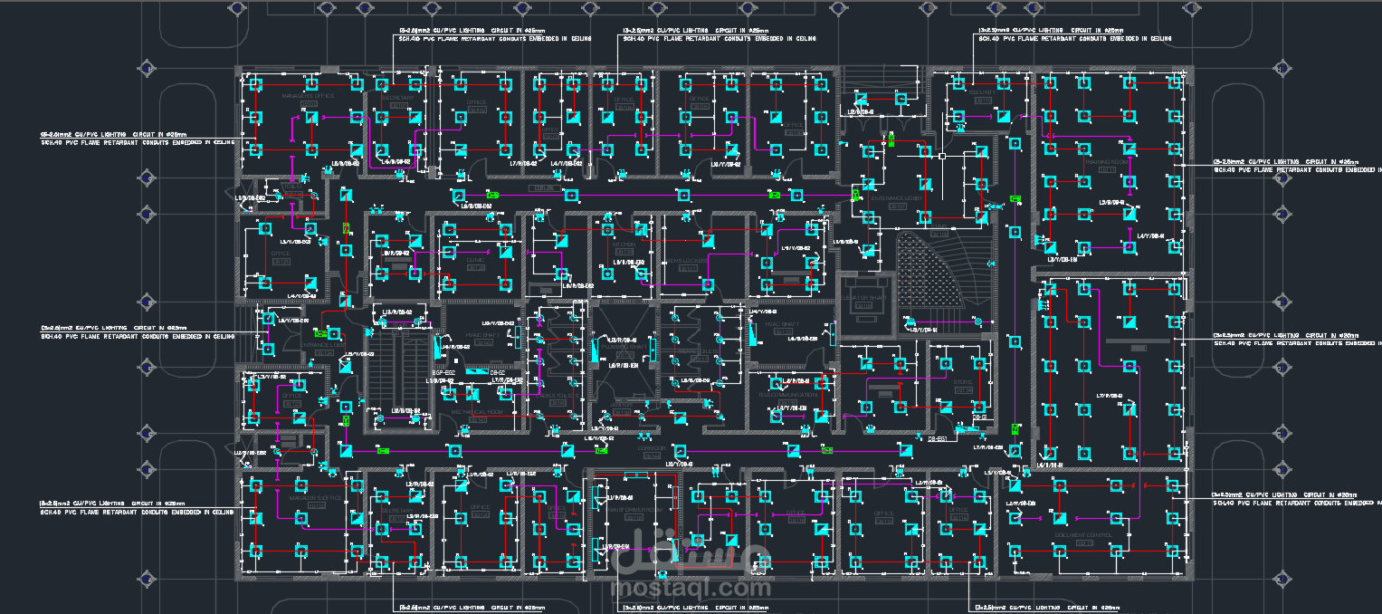Select the TELECOMMUNICATION room label
This screenshot has width=1382, height=614.
pos(786,395)
